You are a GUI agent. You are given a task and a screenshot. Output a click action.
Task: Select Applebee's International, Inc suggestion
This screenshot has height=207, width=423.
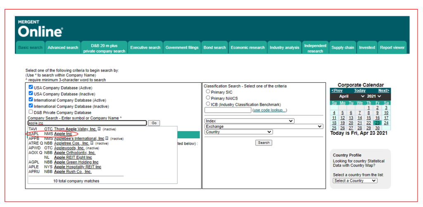(79, 138)
